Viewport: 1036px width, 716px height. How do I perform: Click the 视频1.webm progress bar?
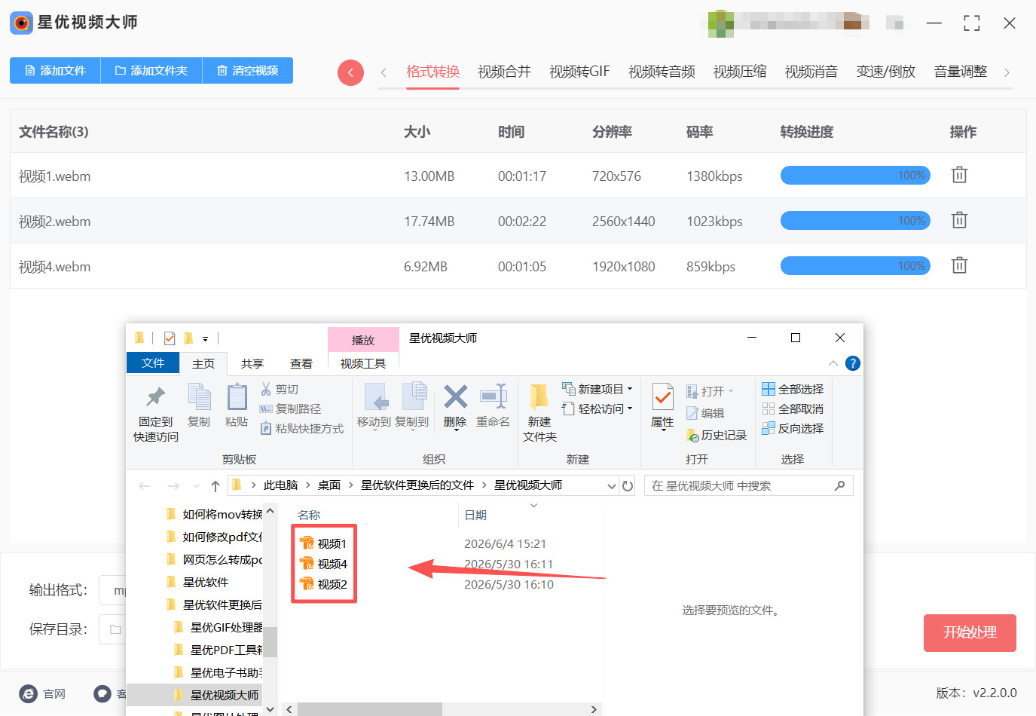(x=855, y=175)
